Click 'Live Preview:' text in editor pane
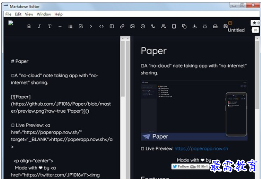This screenshot has height=179, width=261. point(30,125)
